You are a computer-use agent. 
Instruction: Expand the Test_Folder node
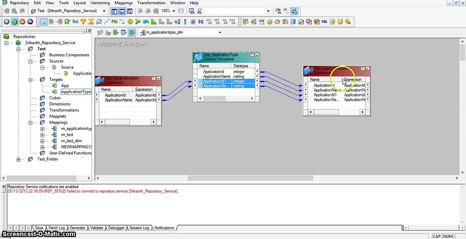[18, 159]
